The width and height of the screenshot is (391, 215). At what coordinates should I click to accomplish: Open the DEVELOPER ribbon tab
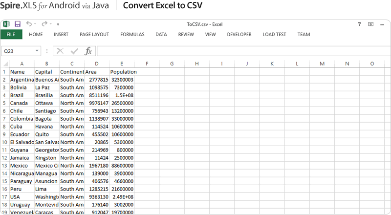coord(239,35)
